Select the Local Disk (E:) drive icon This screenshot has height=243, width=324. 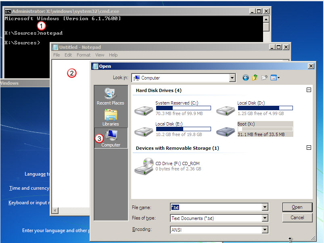pyautogui.click(x=144, y=132)
